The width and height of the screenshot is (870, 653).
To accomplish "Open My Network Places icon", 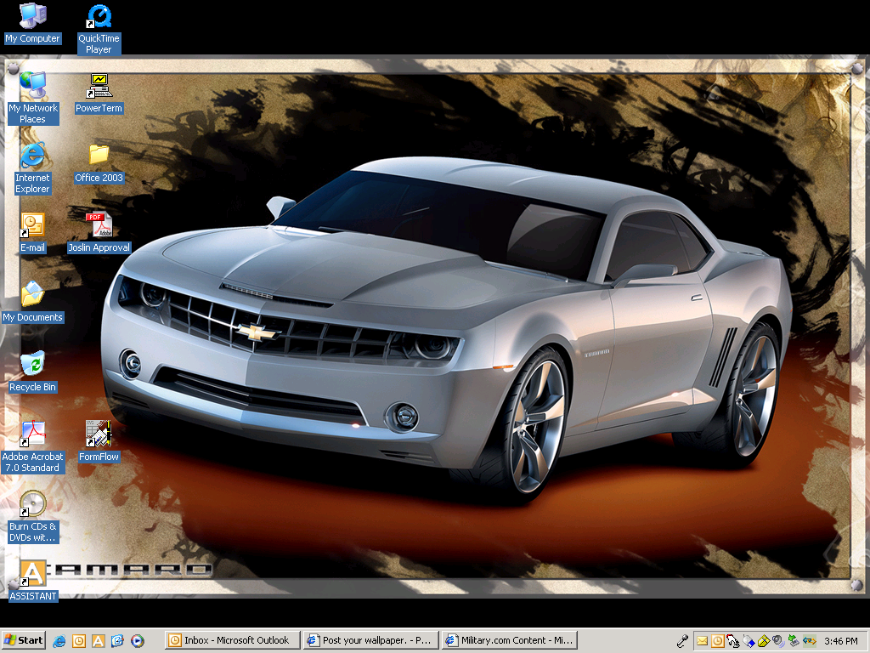I will coord(32,86).
